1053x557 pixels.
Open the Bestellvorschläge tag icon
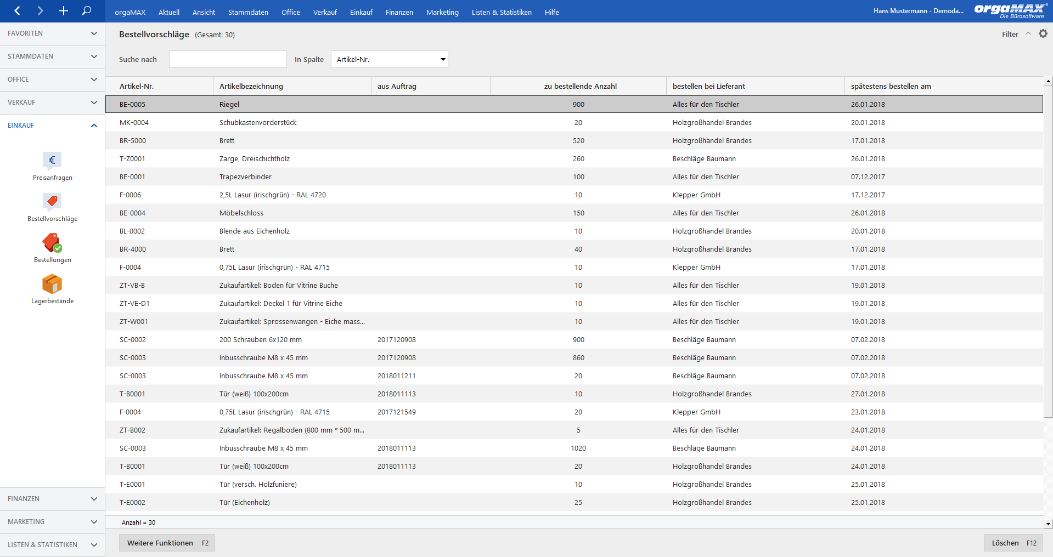click(x=52, y=202)
